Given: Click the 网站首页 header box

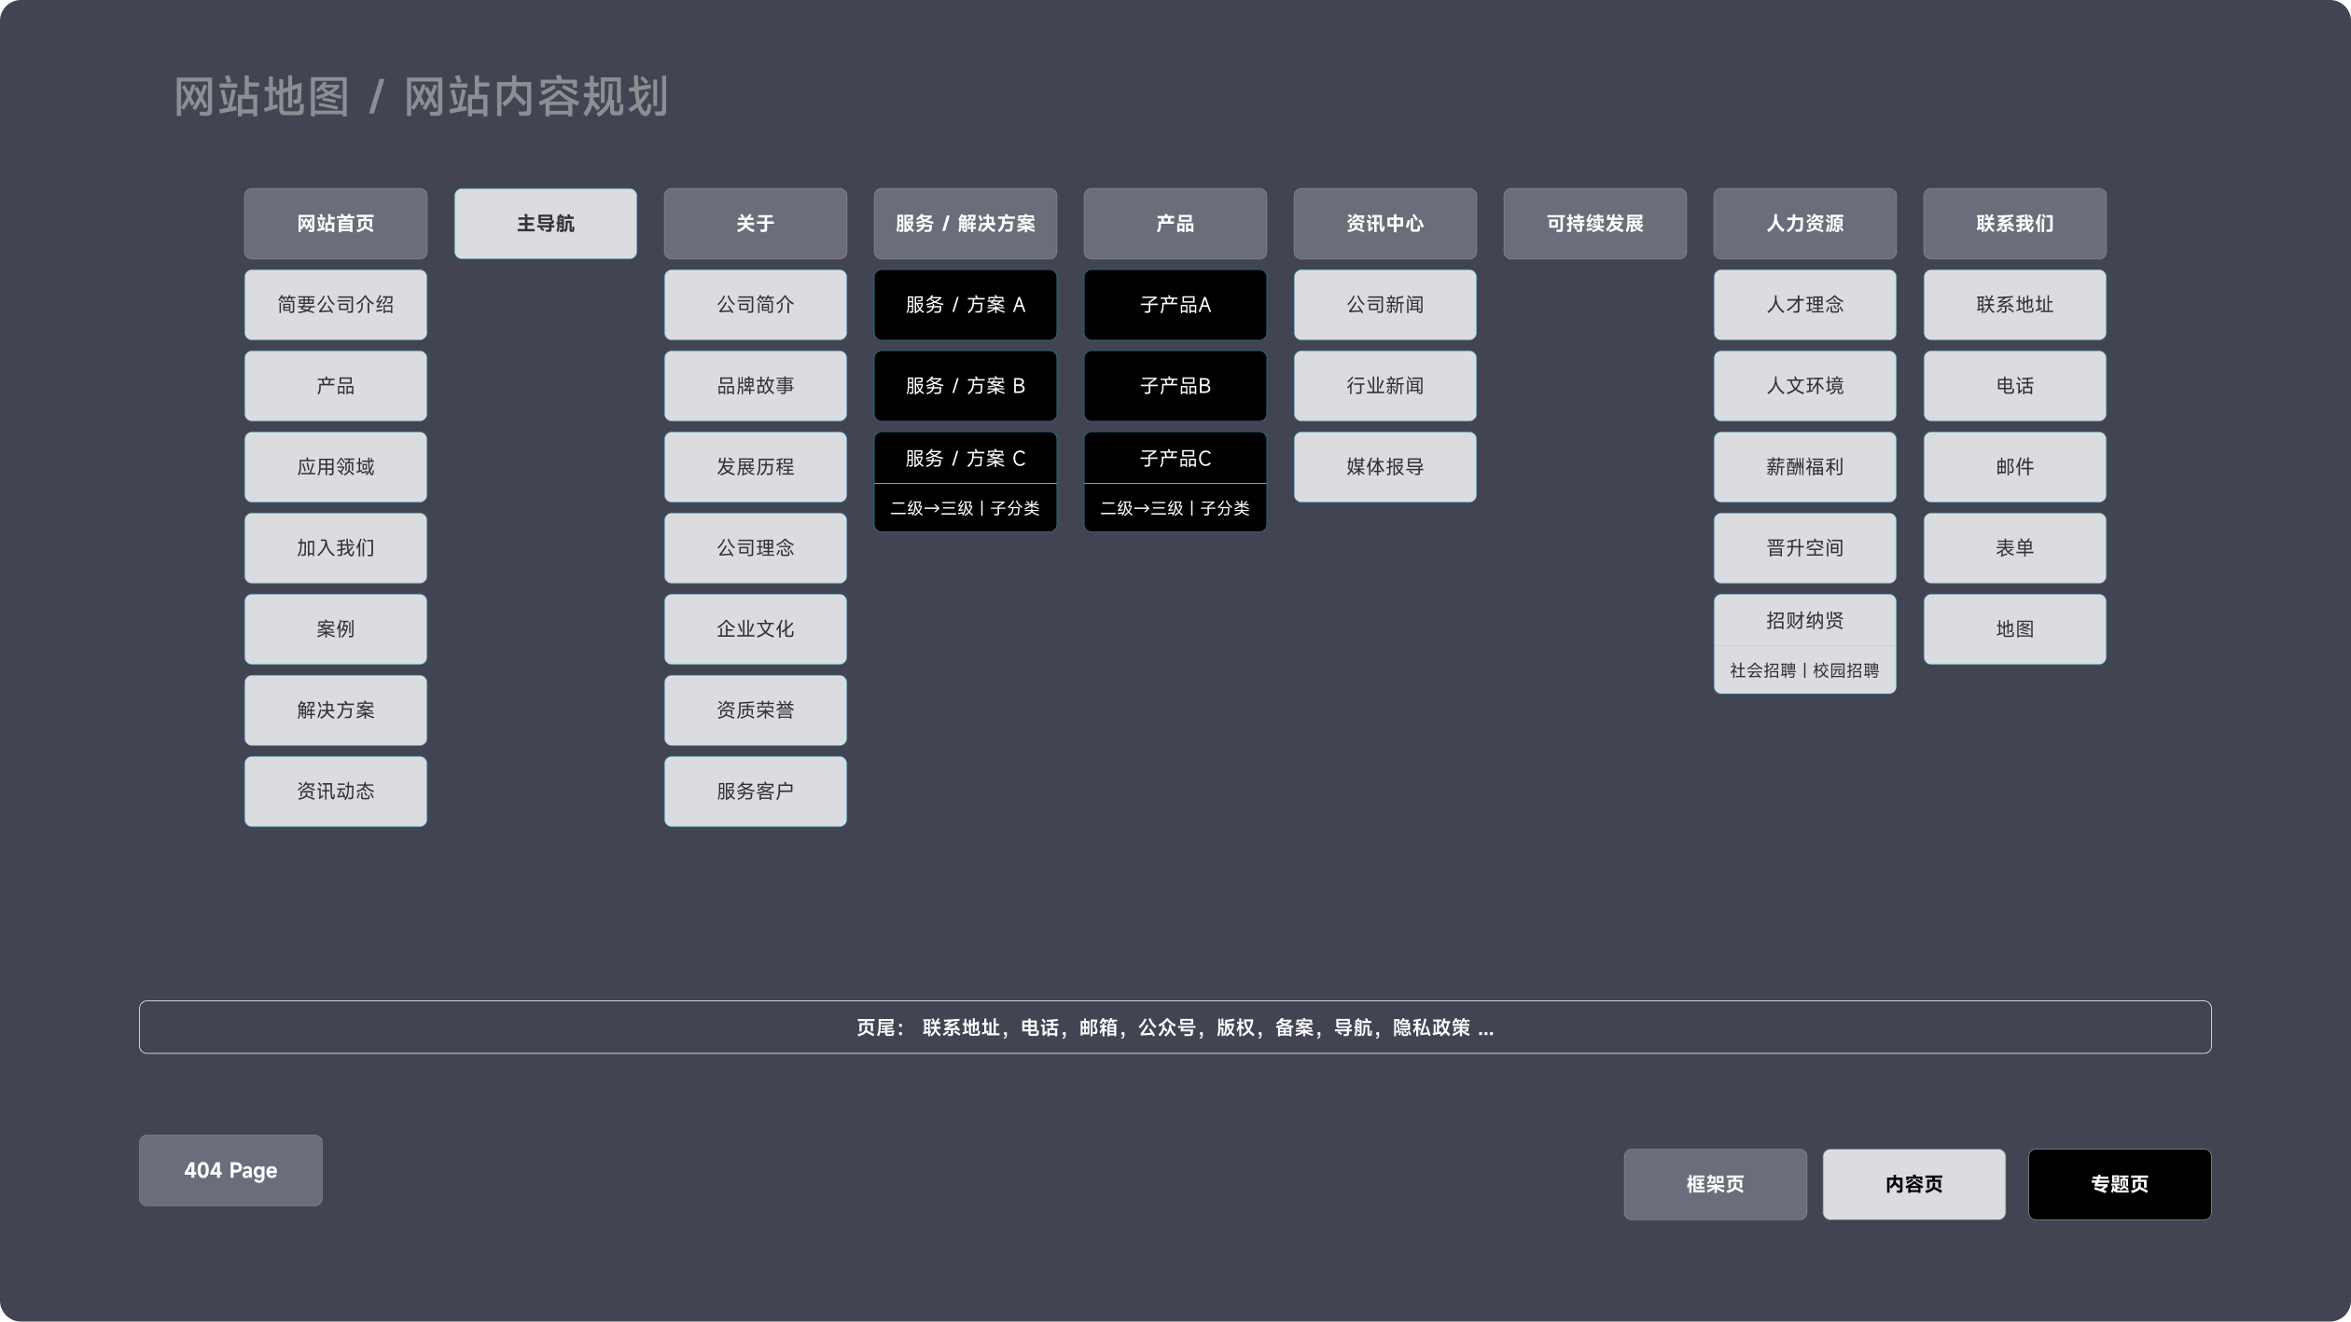Looking at the screenshot, I should pyautogui.click(x=335, y=224).
